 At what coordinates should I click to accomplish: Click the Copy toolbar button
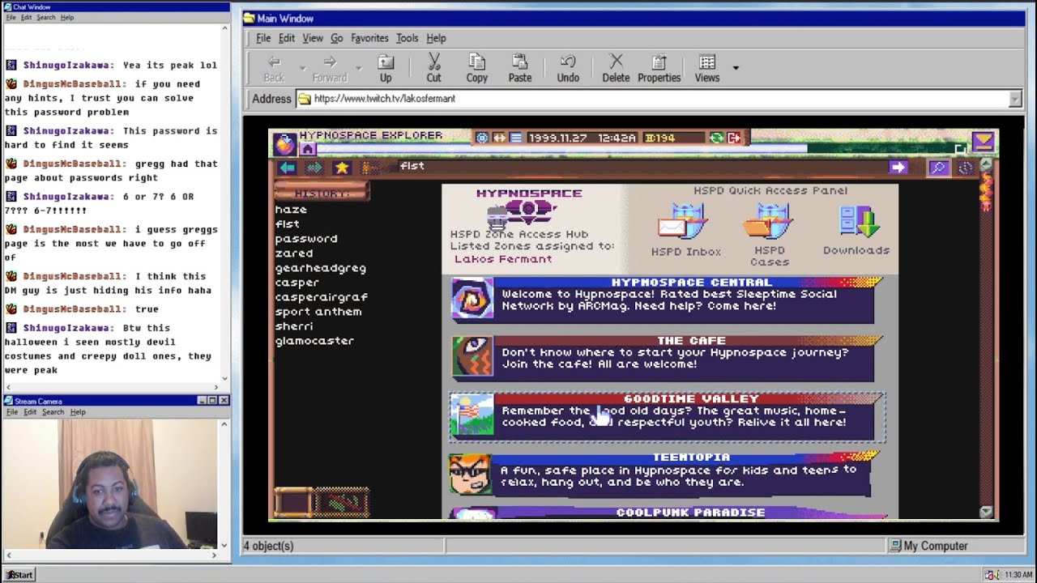(477, 68)
